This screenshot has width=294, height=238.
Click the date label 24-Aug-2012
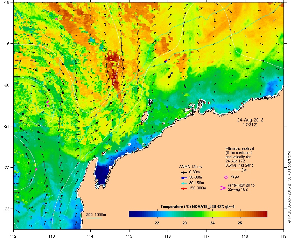[x=250, y=120]
